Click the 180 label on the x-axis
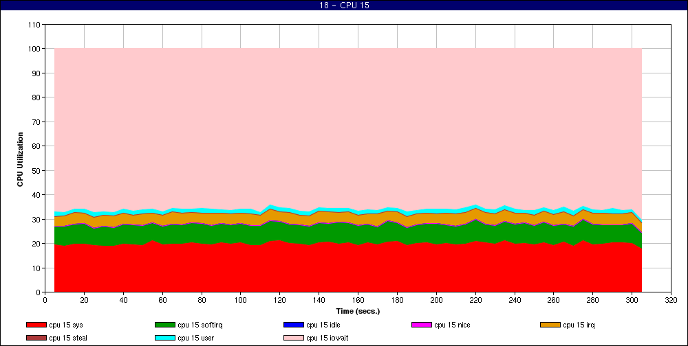Screen dimensions: 688x346 click(x=397, y=300)
